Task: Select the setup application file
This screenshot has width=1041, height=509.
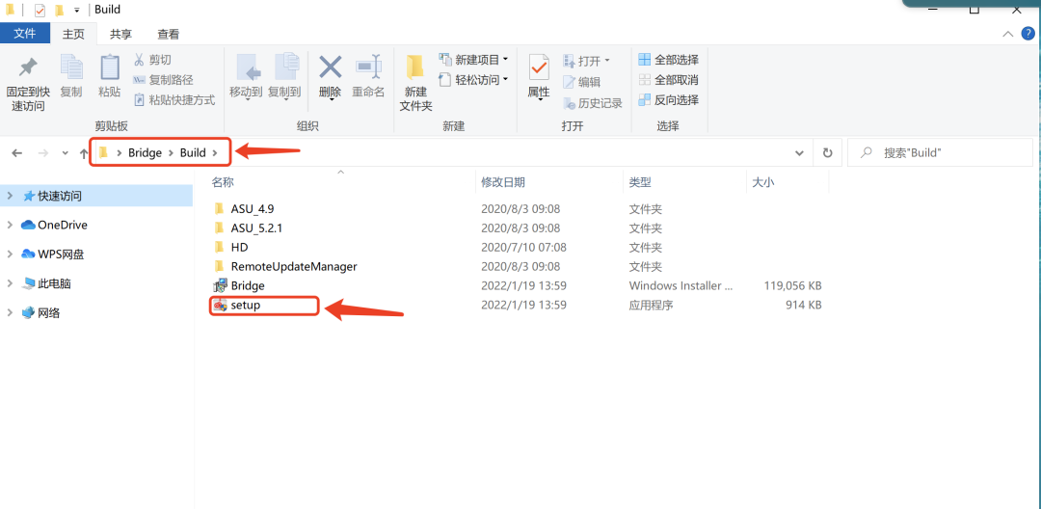Action: point(246,306)
